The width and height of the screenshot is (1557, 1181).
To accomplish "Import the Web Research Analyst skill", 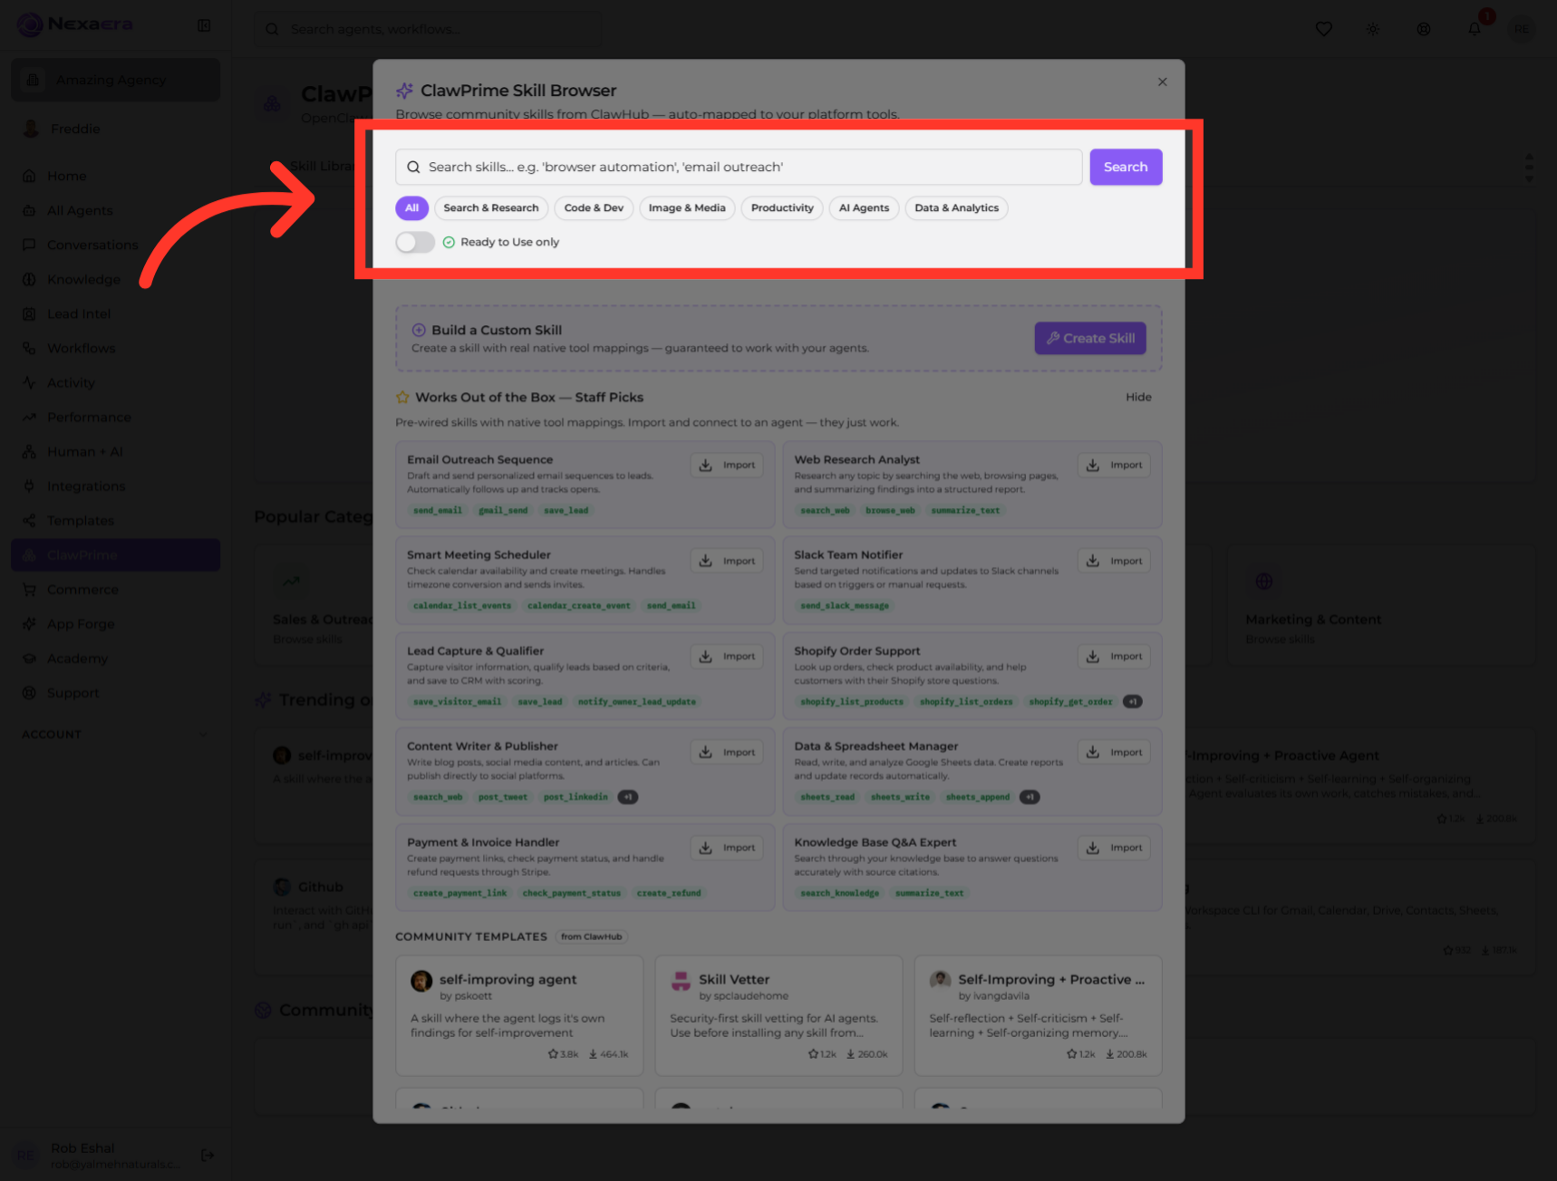I will [1114, 466].
